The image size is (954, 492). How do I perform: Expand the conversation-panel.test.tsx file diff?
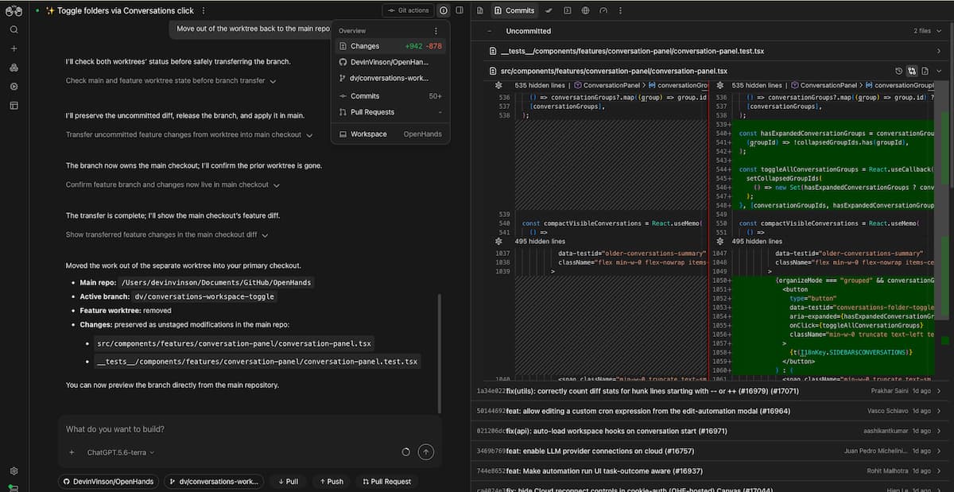[939, 51]
